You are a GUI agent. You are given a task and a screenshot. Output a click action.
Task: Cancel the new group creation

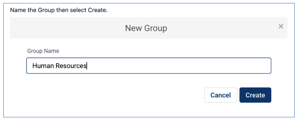tap(221, 95)
